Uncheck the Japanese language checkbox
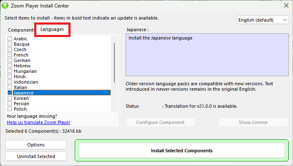The width and height of the screenshot is (293, 166). coord(10,93)
